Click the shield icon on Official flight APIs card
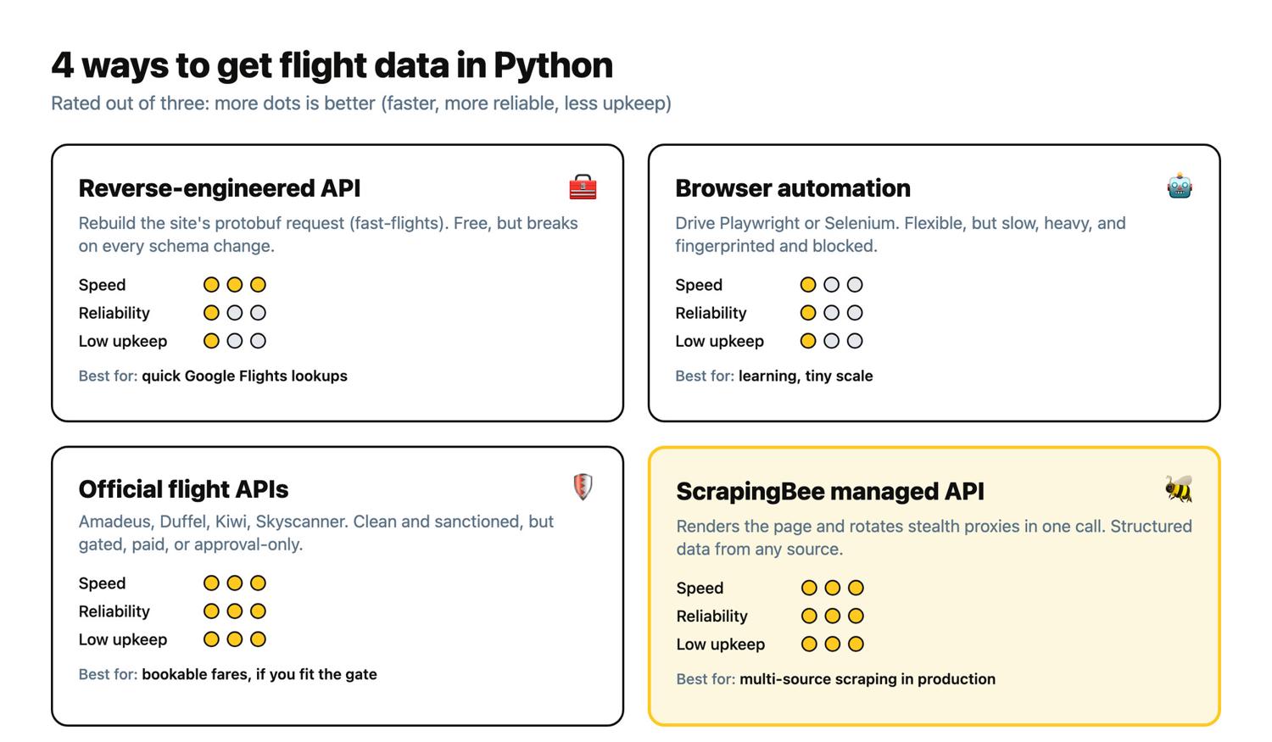 583,487
